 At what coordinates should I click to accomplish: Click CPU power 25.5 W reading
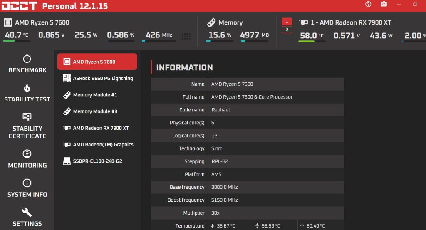pyautogui.click(x=86, y=35)
